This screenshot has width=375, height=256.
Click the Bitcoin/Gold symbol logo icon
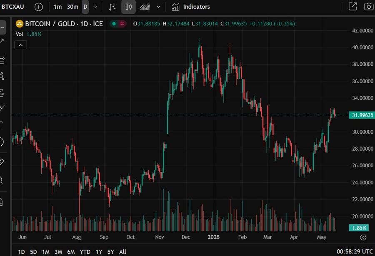pyautogui.click(x=19, y=24)
